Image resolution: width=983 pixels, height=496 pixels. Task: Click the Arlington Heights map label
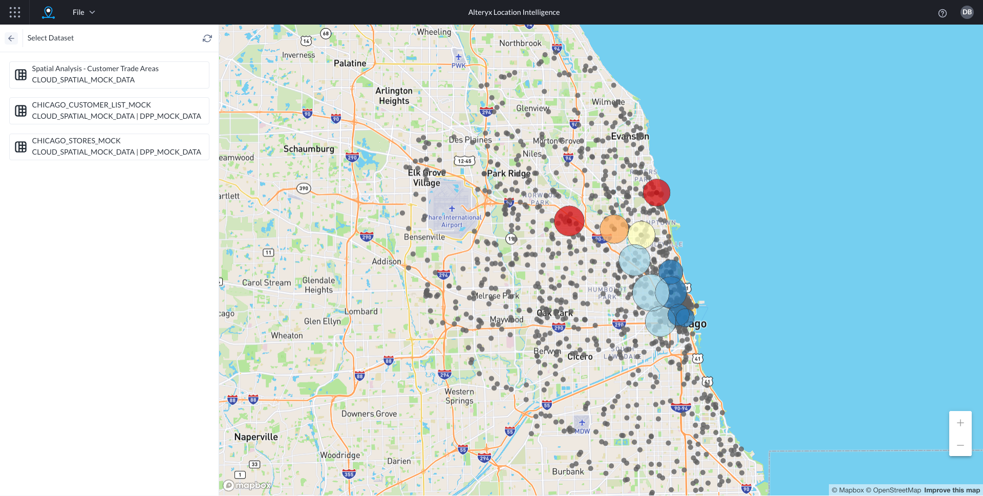[x=394, y=96]
